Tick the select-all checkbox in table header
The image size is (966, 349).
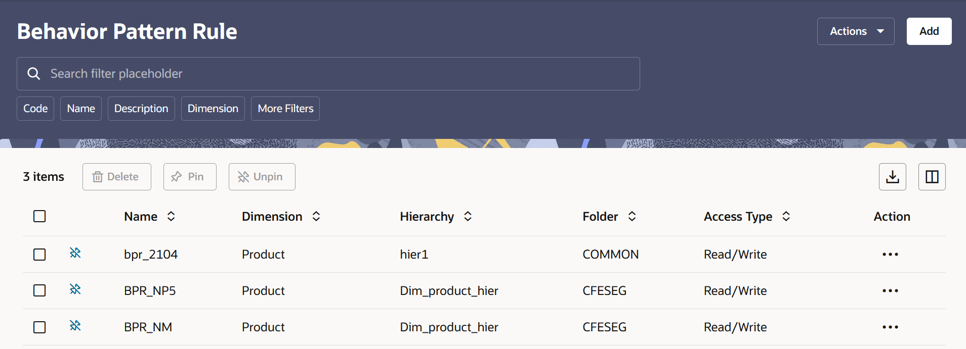[39, 216]
